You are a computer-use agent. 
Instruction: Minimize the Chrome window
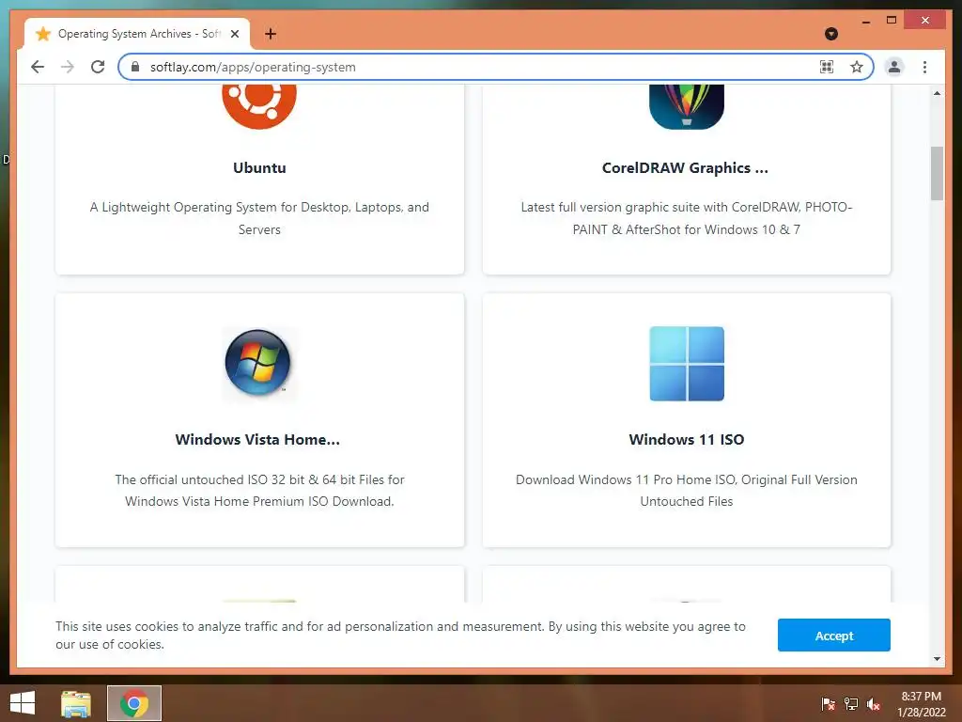click(x=865, y=23)
